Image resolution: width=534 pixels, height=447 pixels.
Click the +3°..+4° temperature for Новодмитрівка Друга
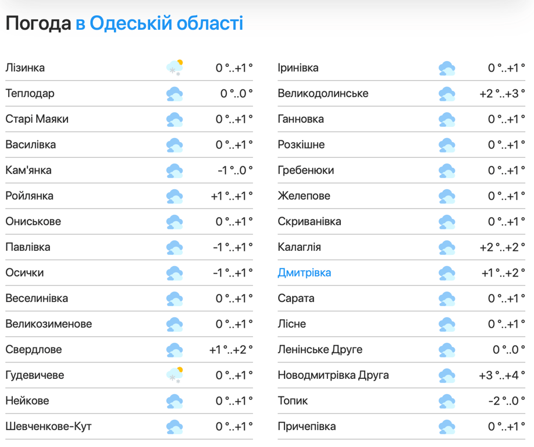(502, 375)
